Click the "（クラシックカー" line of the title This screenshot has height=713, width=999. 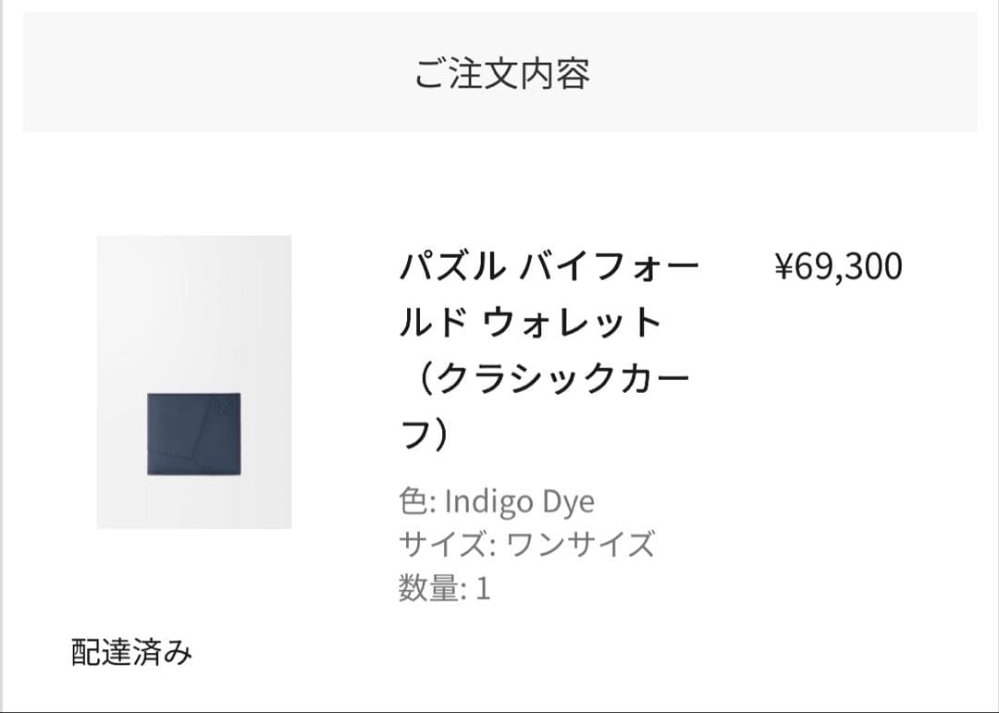pyautogui.click(x=546, y=378)
